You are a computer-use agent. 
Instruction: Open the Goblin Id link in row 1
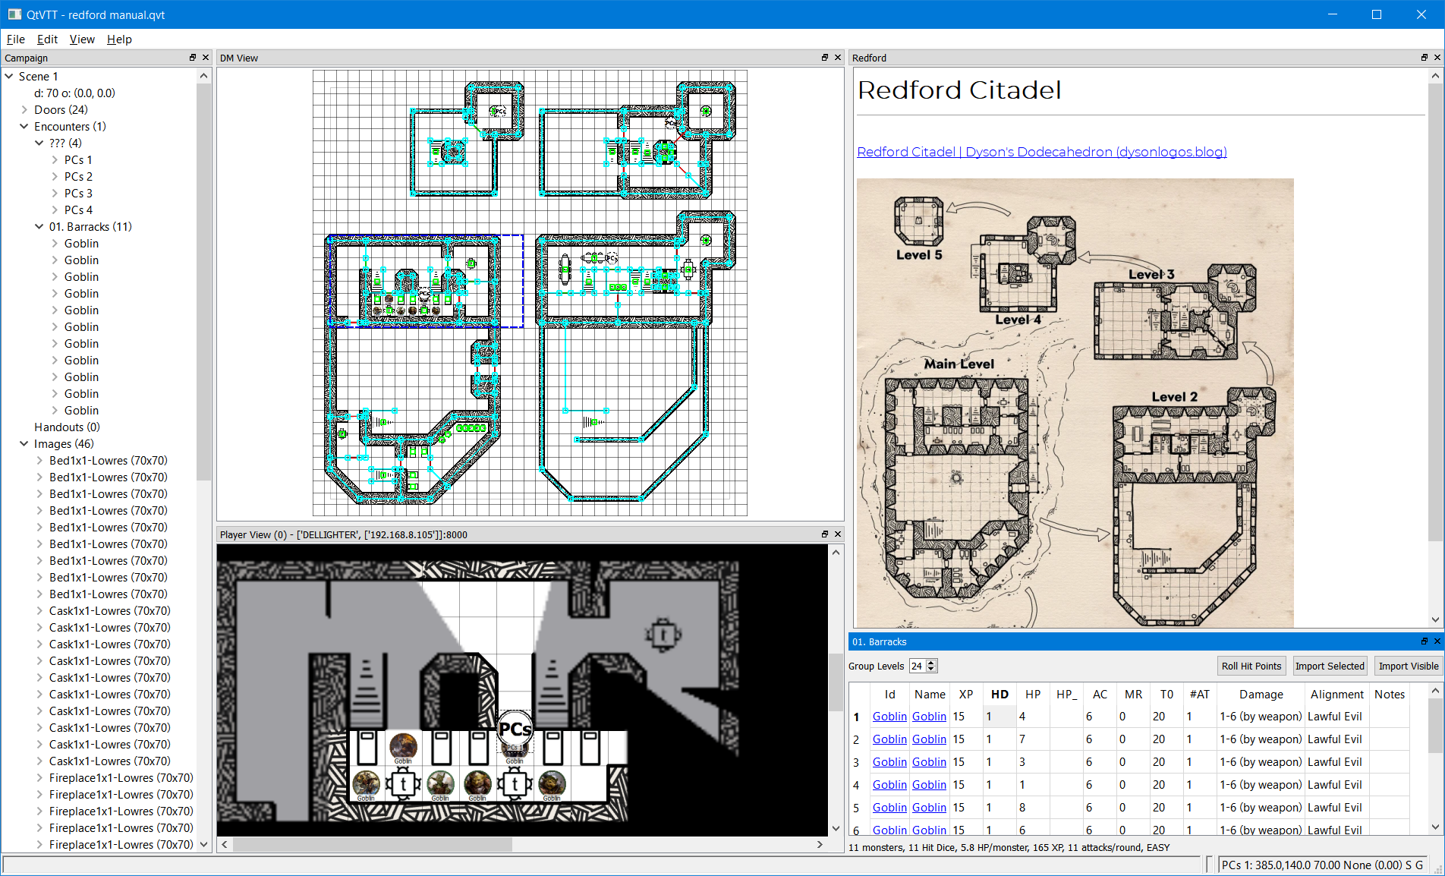[x=889, y=717]
